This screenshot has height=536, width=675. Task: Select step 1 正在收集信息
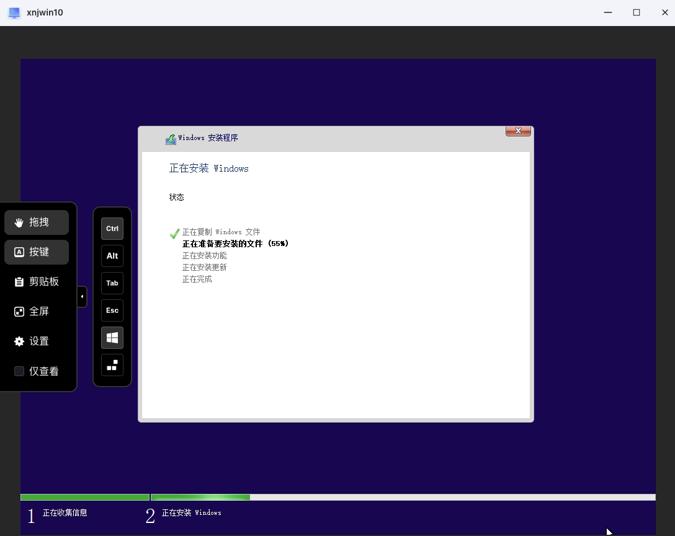tap(59, 513)
